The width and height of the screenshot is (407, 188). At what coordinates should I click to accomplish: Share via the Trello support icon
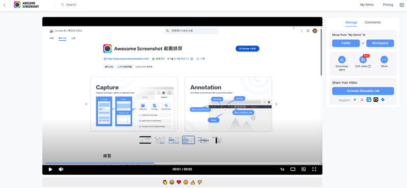tap(369, 100)
